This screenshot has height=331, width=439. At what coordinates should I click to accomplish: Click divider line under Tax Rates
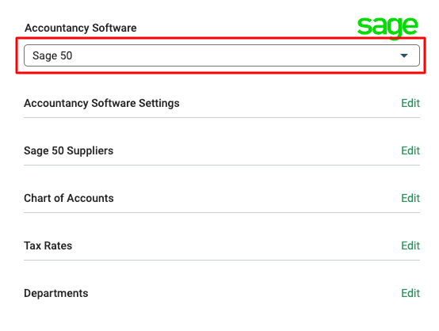[222, 261]
